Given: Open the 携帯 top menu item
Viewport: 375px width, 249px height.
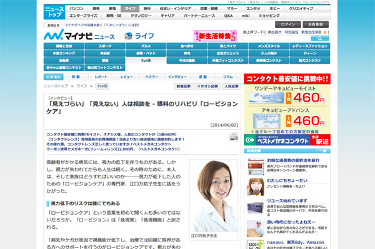Looking at the screenshot, I should pos(96,9).
